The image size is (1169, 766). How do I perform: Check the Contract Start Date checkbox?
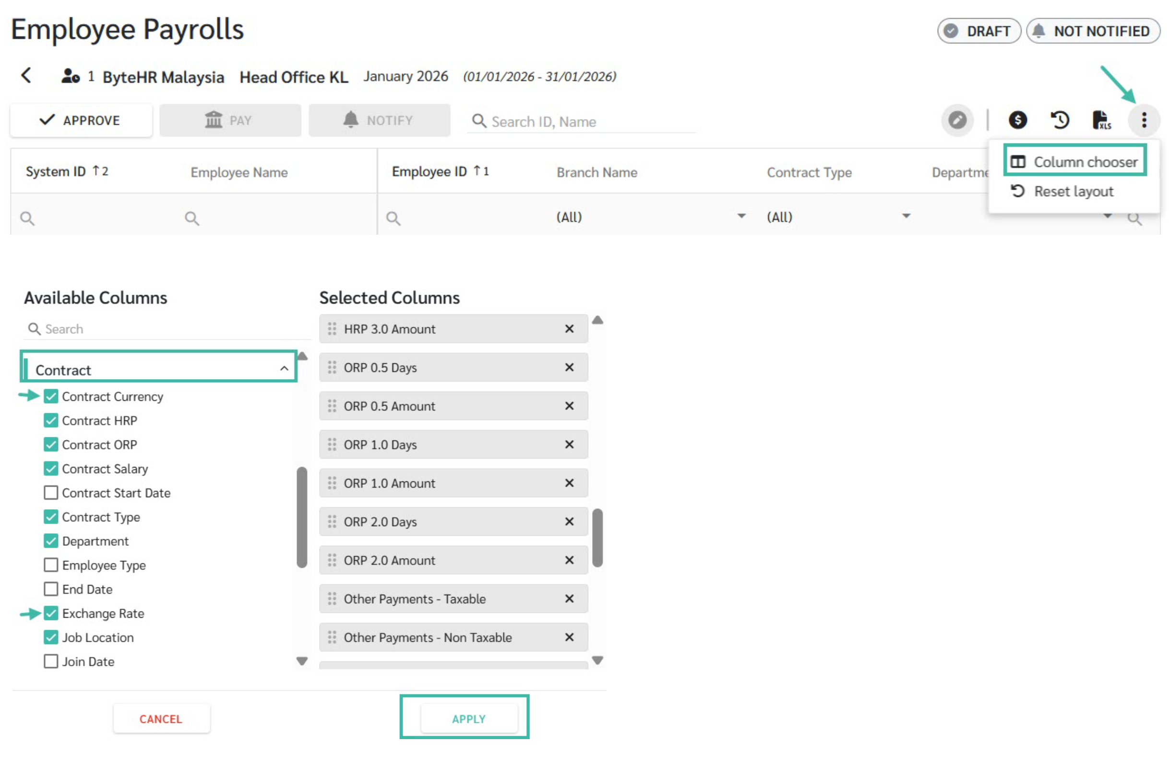(x=51, y=492)
